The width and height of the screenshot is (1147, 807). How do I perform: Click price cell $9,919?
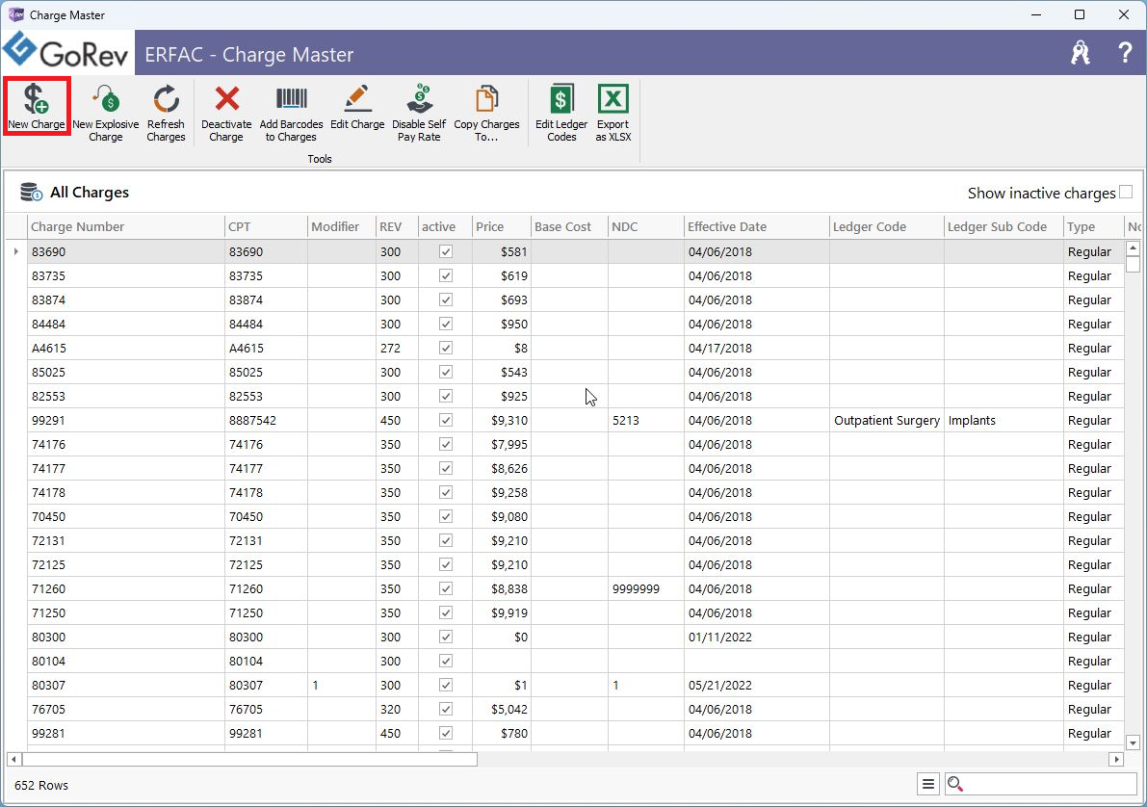coord(501,613)
